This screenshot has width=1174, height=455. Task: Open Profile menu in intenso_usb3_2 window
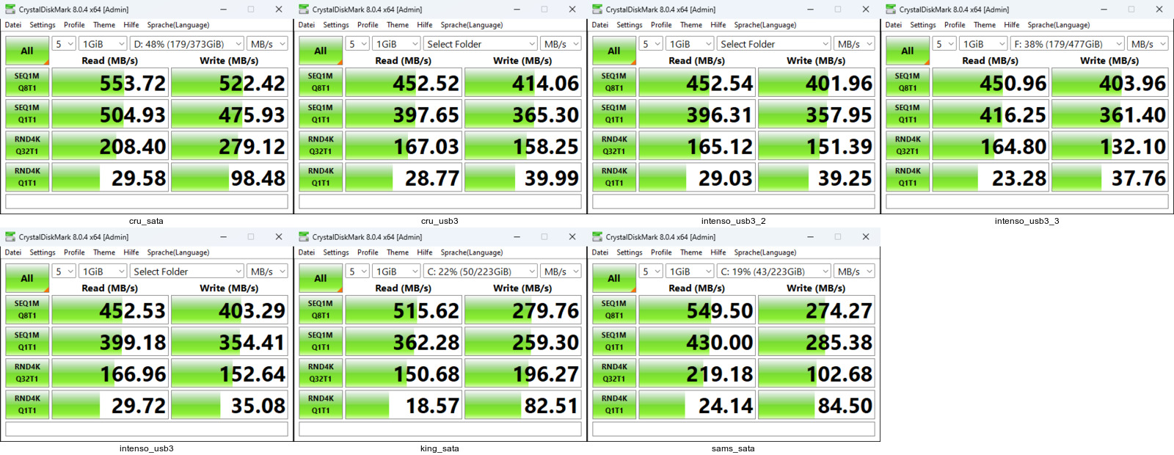(661, 25)
